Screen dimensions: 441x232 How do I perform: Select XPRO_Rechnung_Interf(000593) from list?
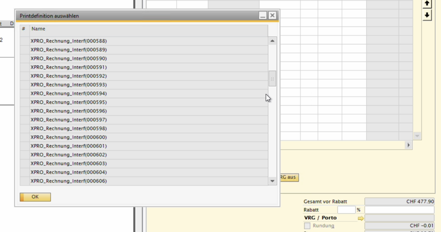coord(69,85)
